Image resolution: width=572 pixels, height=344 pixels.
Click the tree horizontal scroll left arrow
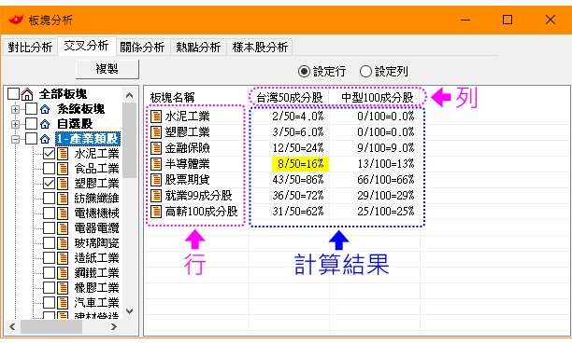(12, 327)
